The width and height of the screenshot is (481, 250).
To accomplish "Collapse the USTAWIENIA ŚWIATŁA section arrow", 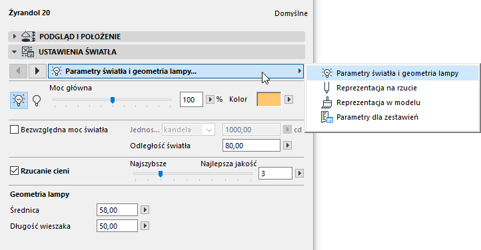I will (14, 52).
